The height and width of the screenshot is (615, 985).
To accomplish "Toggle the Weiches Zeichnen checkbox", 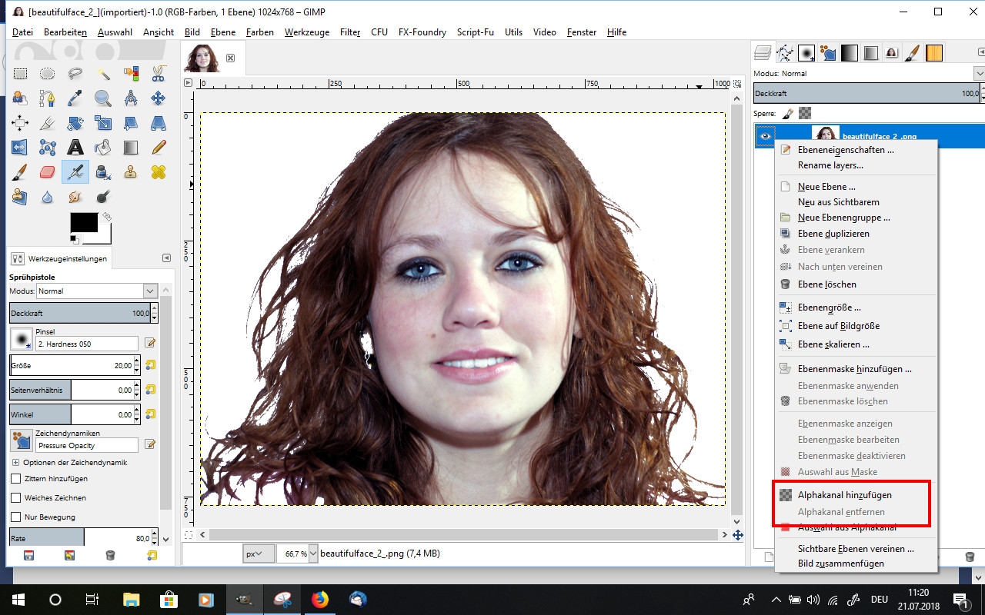I will point(16,497).
